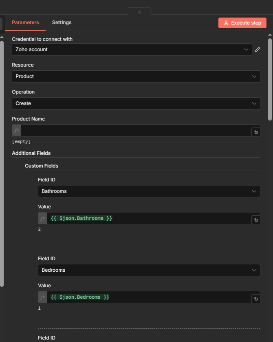Open the Field ID dropdown showing Bathrooms

pyautogui.click(x=149, y=191)
